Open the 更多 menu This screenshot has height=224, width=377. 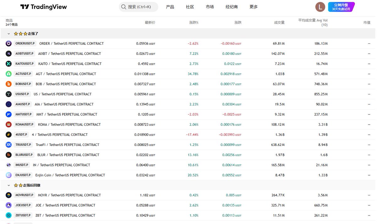point(254,7)
